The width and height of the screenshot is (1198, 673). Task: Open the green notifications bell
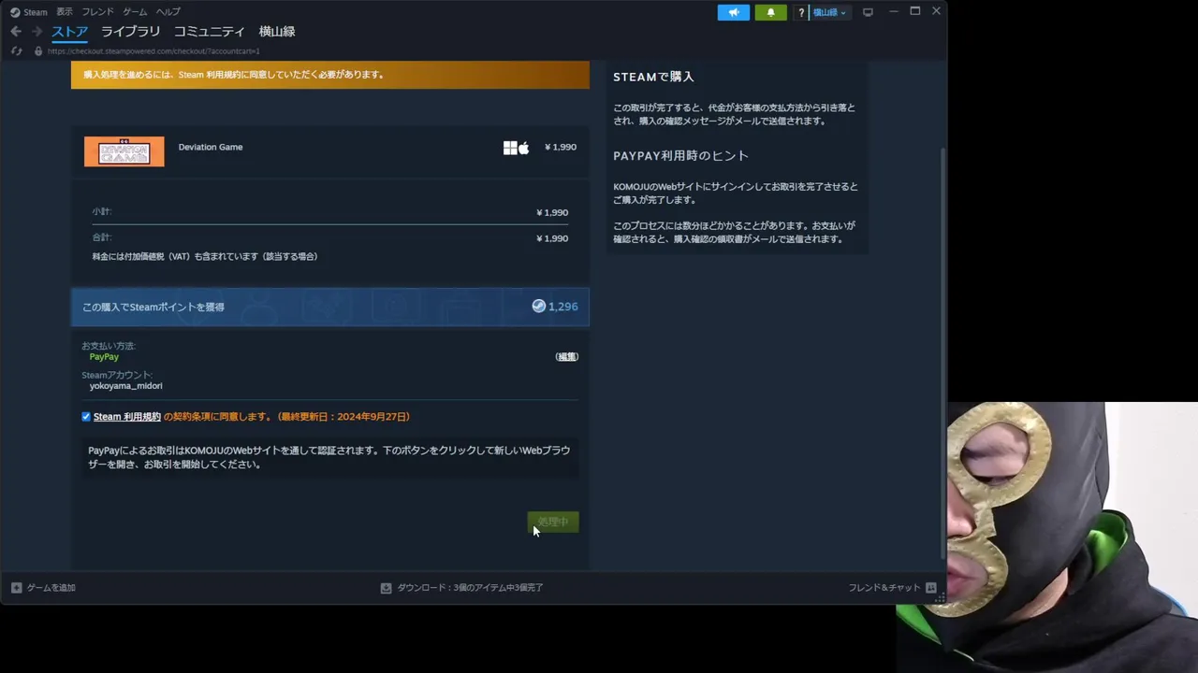click(770, 12)
